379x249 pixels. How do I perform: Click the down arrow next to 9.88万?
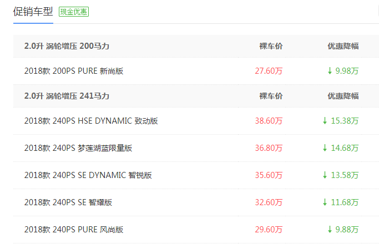330,229
